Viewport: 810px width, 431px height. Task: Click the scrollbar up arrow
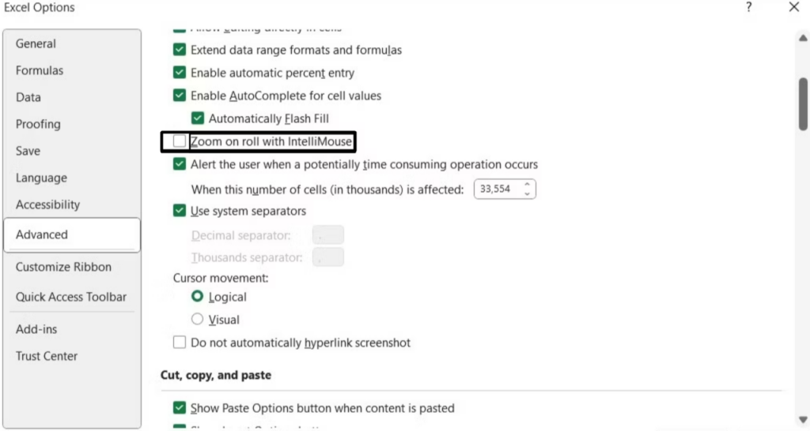803,36
